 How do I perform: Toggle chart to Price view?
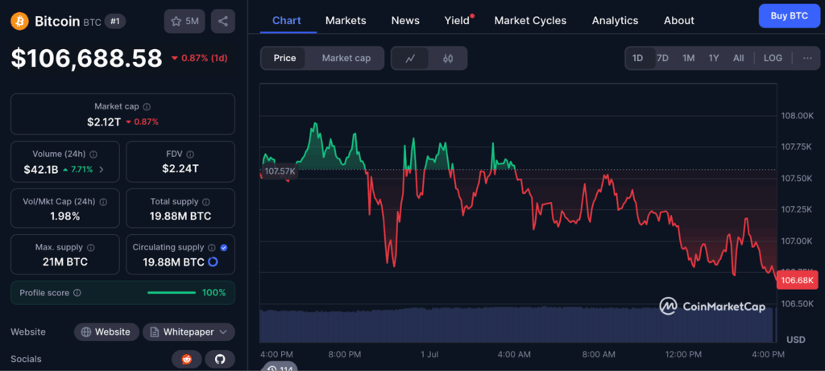pos(284,58)
